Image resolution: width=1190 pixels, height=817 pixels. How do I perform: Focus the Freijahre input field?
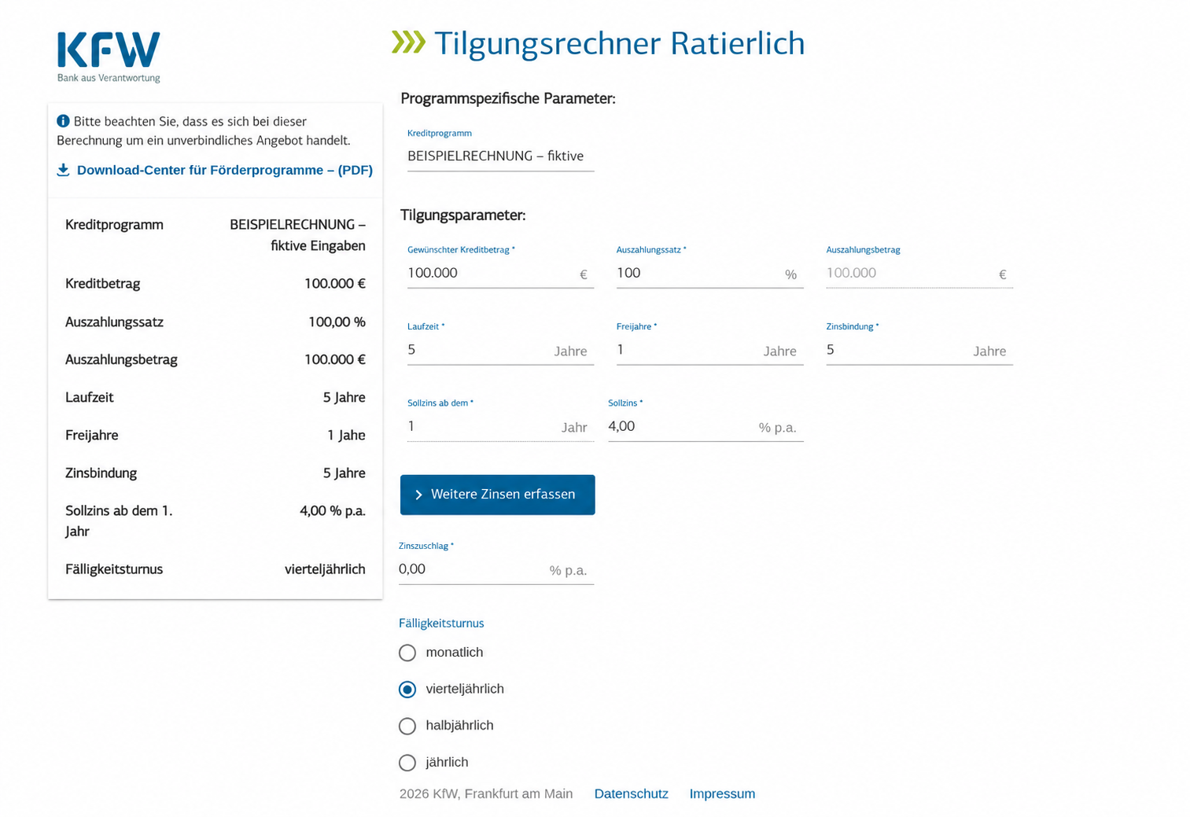[x=709, y=350]
